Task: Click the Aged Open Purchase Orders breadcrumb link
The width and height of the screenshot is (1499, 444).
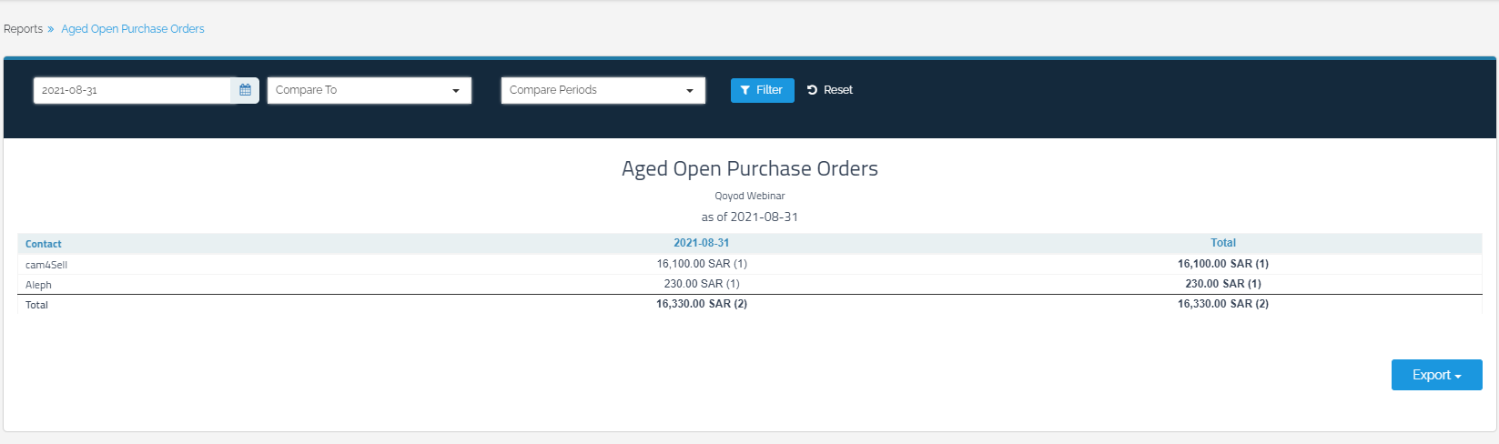Action: [x=133, y=29]
